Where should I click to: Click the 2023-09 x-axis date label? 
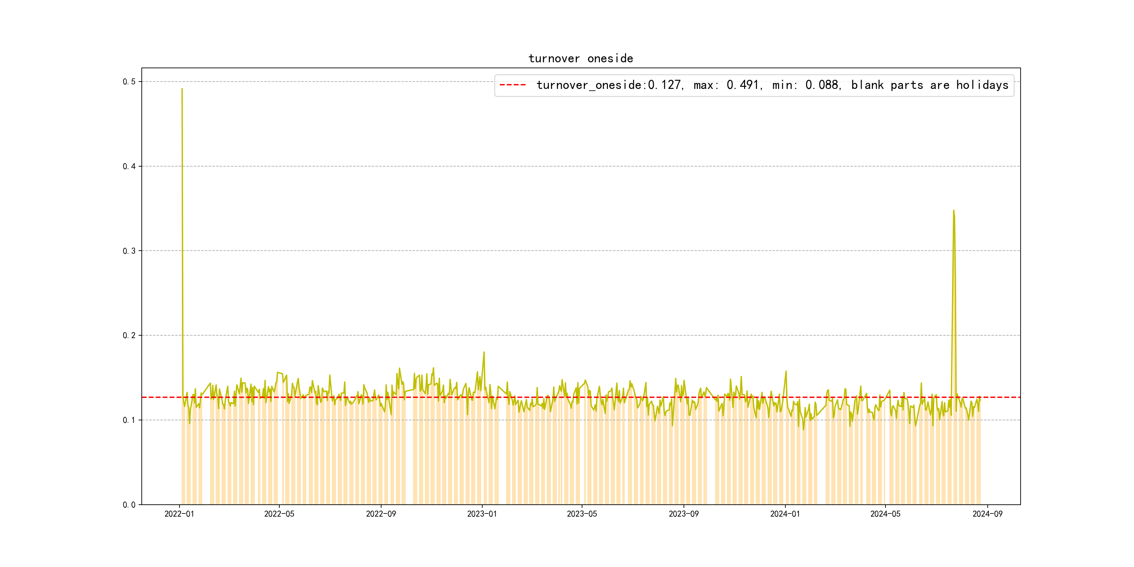click(x=684, y=514)
